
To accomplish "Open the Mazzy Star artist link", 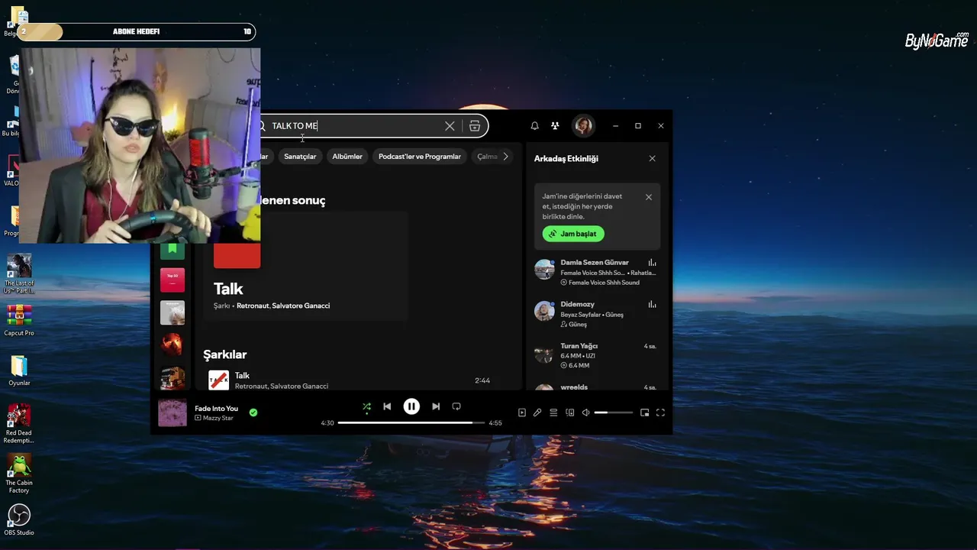I will [218, 419].
